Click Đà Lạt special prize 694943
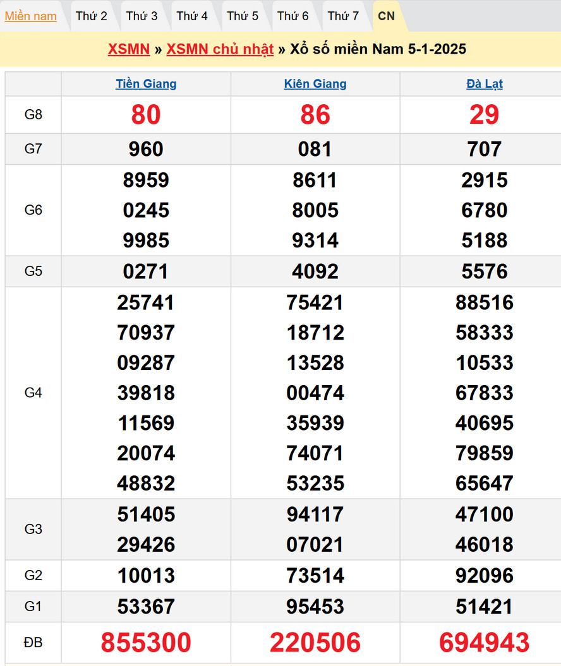Image resolution: width=561 pixels, height=666 pixels. [x=485, y=643]
